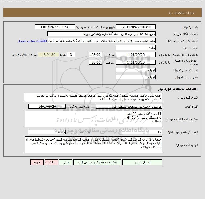The image size is (205, 199).
Task: Click the word ضمانت in specifications
Action: [x=157, y=121]
